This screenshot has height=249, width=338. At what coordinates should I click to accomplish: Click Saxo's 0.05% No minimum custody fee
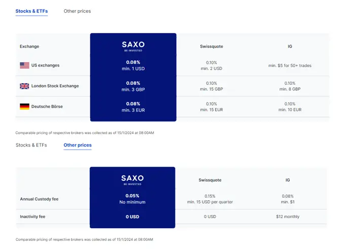click(132, 199)
